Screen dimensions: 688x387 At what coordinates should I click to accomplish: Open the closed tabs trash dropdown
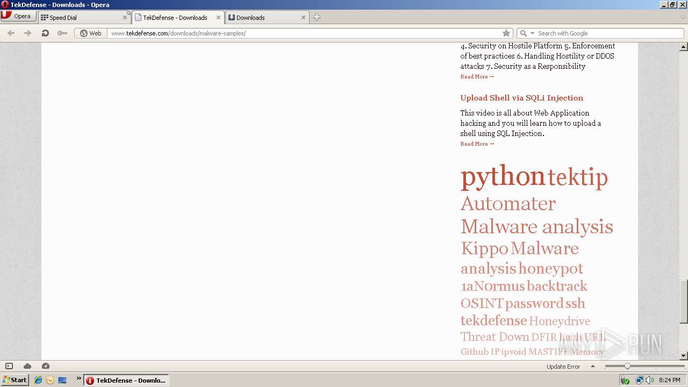[683, 17]
